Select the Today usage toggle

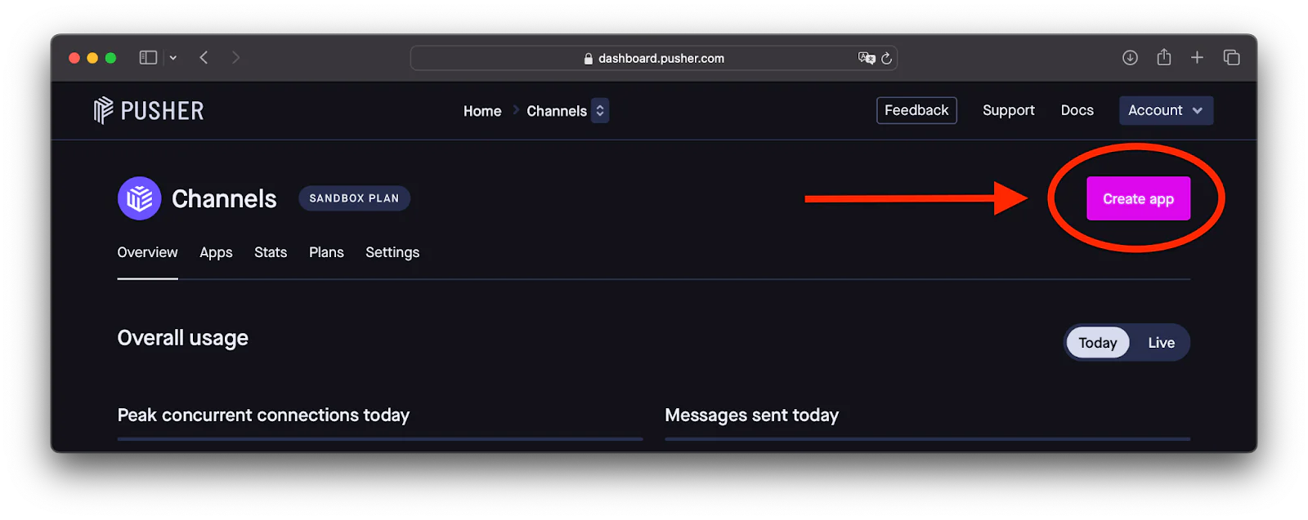tap(1097, 343)
